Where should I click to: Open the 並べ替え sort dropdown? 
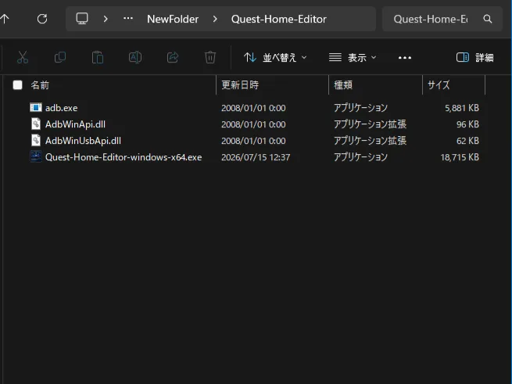(275, 58)
